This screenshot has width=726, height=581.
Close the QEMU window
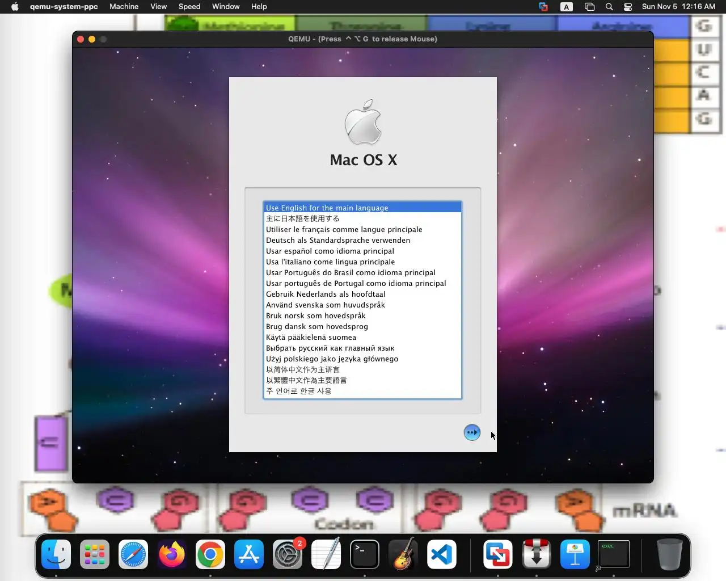[x=81, y=39]
